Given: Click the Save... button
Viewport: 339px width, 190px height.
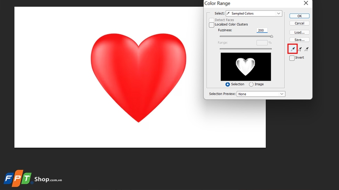Looking at the screenshot, I should click(x=300, y=40).
